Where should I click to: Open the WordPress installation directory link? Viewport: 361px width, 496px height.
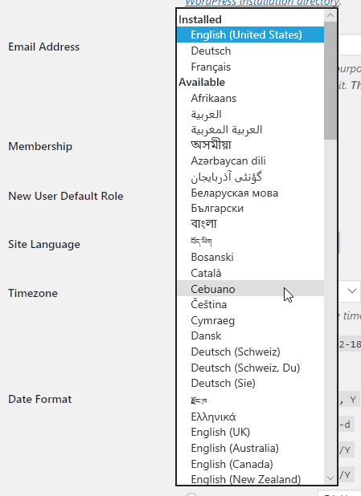[x=262, y=2]
